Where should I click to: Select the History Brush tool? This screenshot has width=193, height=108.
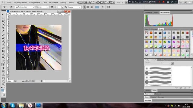click(3, 44)
